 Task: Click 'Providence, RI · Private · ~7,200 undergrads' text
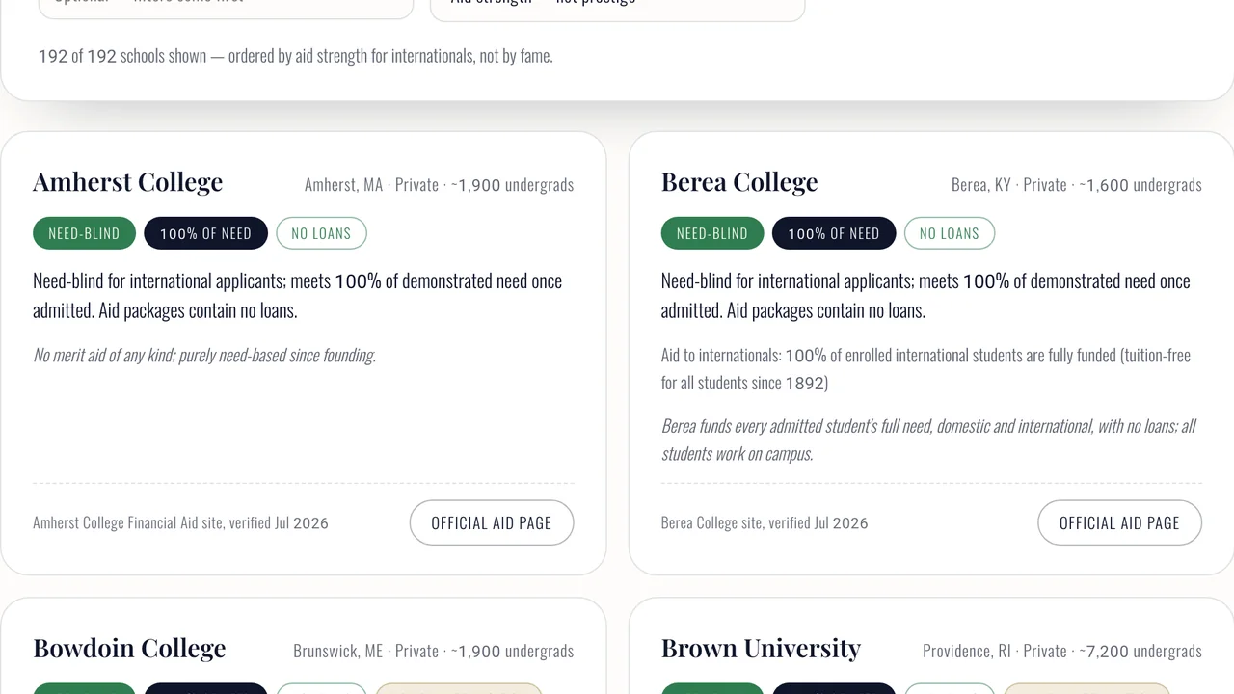[x=1061, y=651]
